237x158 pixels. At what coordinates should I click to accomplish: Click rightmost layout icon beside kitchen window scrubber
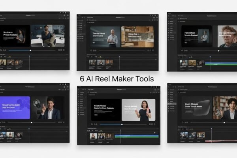click(x=153, y=51)
